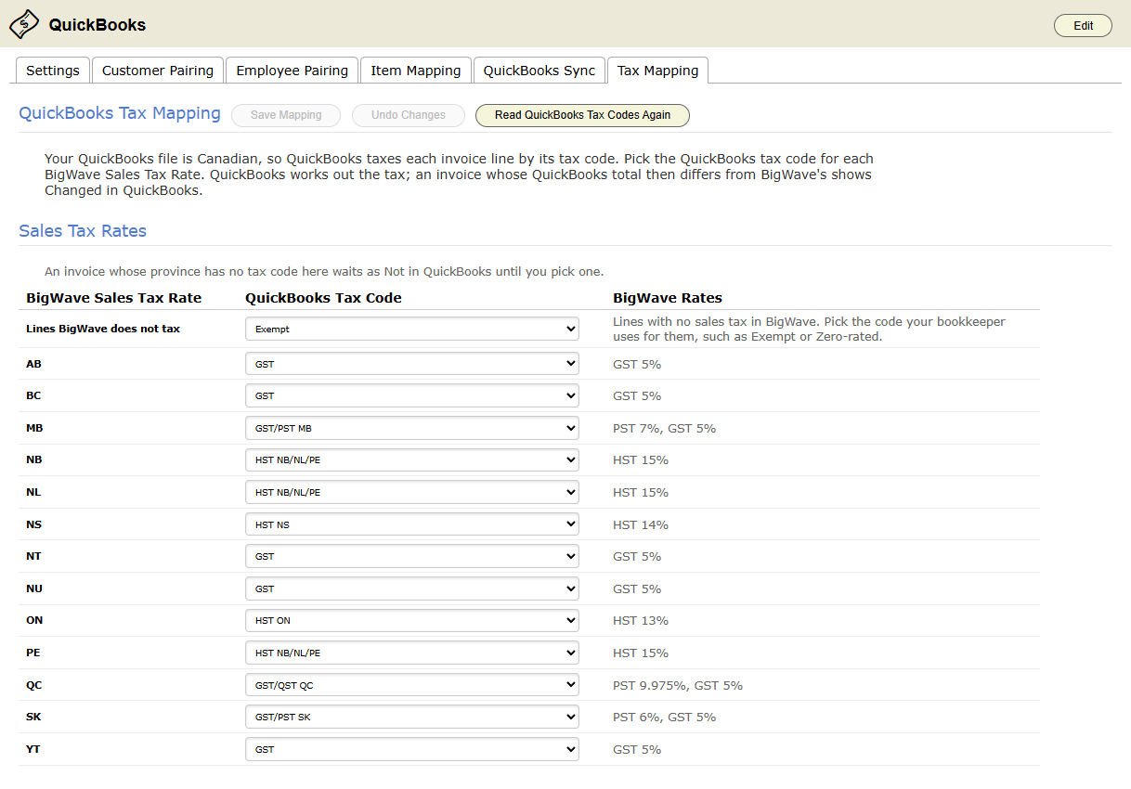Open the NB tax code dropdown
Viewport: 1131px width, 789px height.
coord(412,459)
